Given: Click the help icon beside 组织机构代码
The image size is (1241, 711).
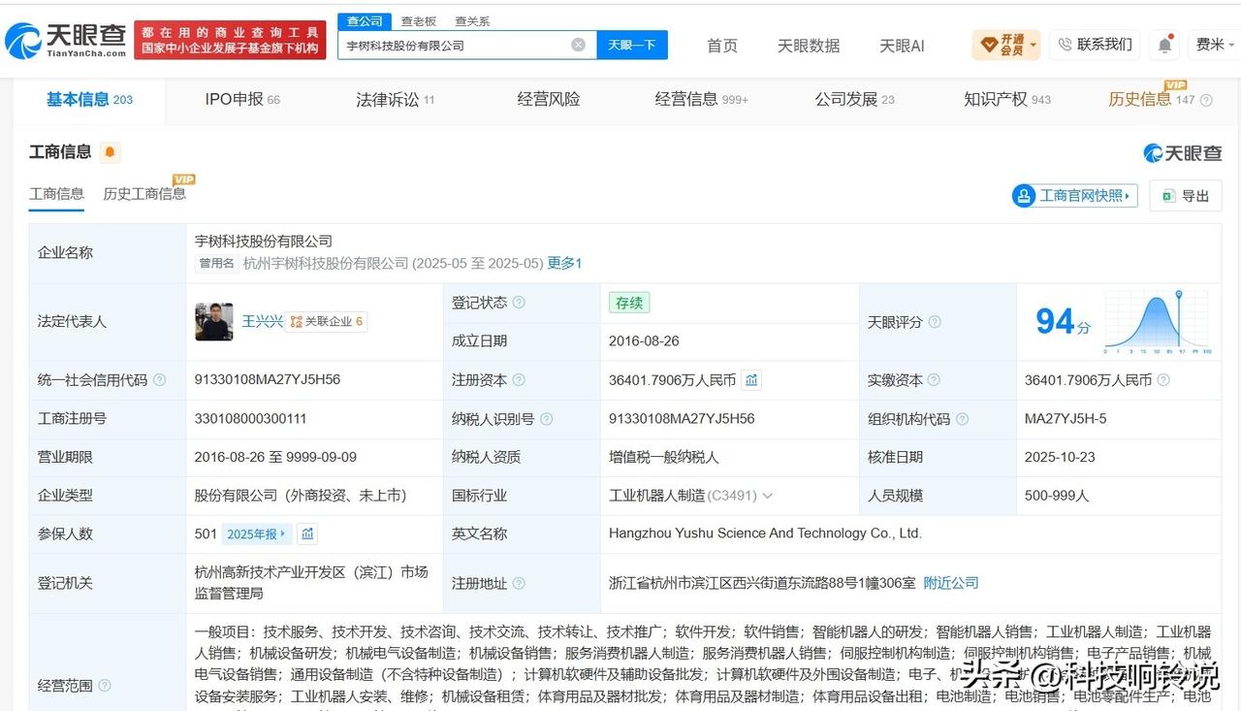Looking at the screenshot, I should tap(962, 419).
